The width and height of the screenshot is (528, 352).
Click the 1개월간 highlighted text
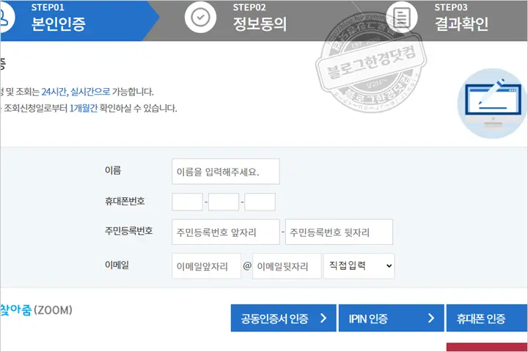pyautogui.click(x=84, y=108)
